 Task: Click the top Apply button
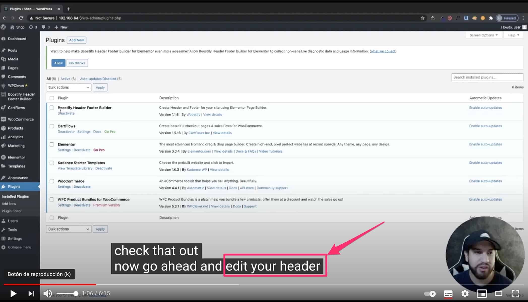tap(100, 87)
